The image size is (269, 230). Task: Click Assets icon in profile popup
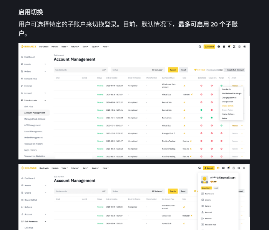[203, 200]
